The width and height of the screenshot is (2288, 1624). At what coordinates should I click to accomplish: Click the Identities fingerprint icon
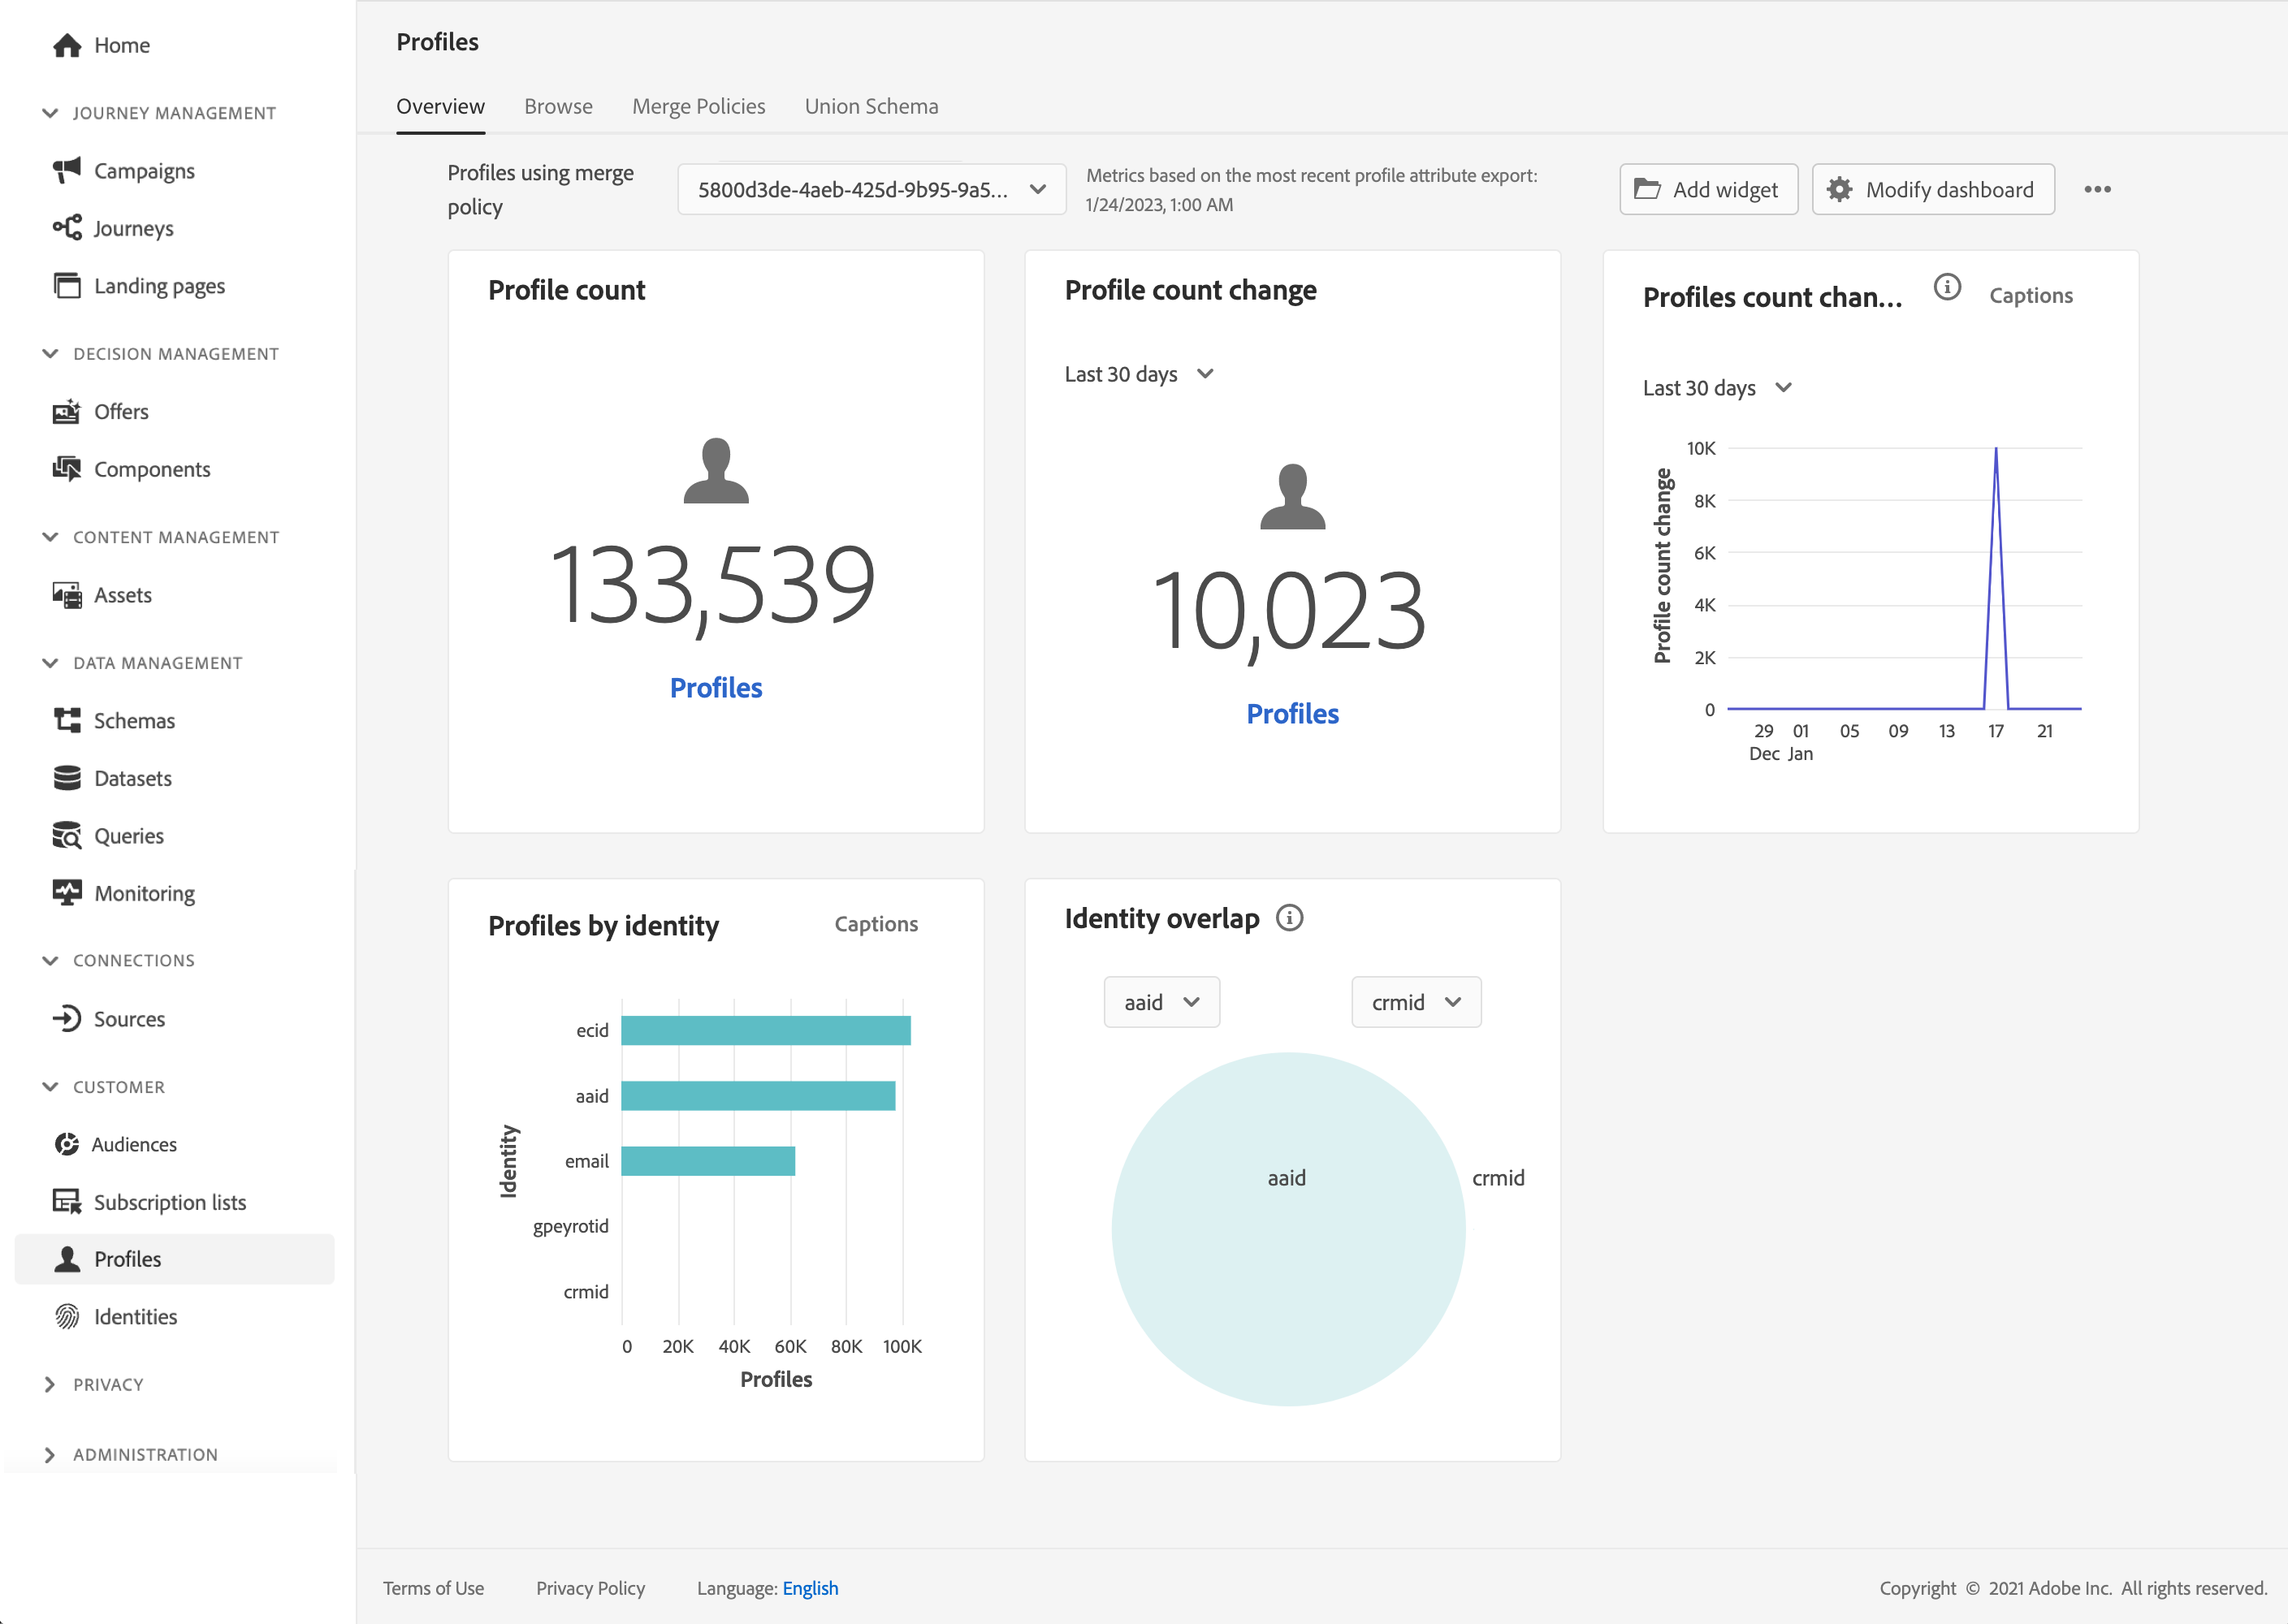click(67, 1317)
